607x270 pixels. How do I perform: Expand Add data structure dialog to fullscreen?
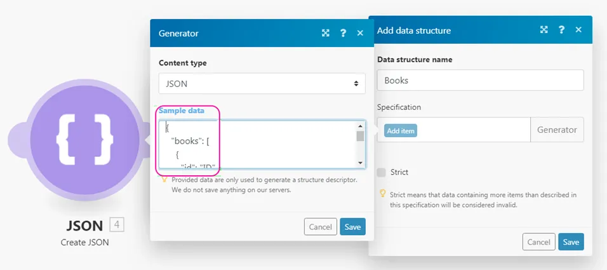click(x=544, y=30)
